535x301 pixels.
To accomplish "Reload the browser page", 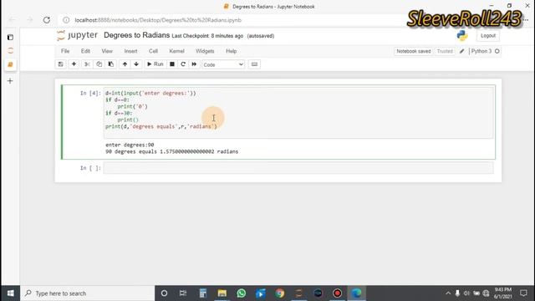I will (x=47, y=20).
